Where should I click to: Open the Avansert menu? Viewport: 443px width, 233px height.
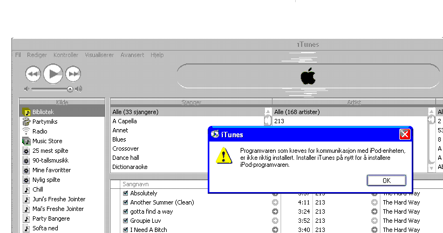(132, 55)
